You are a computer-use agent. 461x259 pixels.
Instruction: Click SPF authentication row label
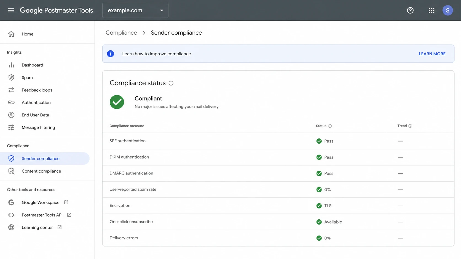(127, 141)
